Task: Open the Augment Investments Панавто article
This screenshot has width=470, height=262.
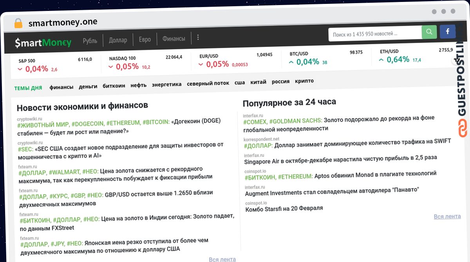Action: click(x=332, y=192)
